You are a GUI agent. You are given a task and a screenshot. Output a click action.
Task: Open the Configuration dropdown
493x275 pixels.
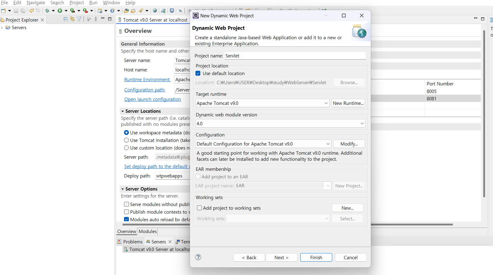(x=328, y=144)
